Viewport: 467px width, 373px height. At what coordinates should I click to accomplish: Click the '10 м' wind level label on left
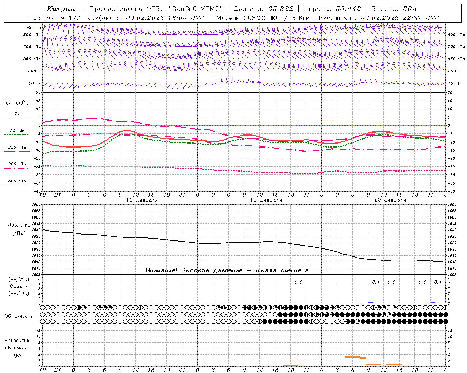pyautogui.click(x=35, y=83)
